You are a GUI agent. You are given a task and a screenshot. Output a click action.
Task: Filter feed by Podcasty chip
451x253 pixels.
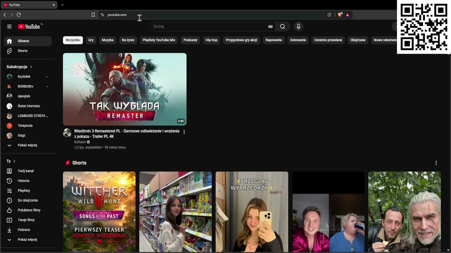(x=190, y=40)
